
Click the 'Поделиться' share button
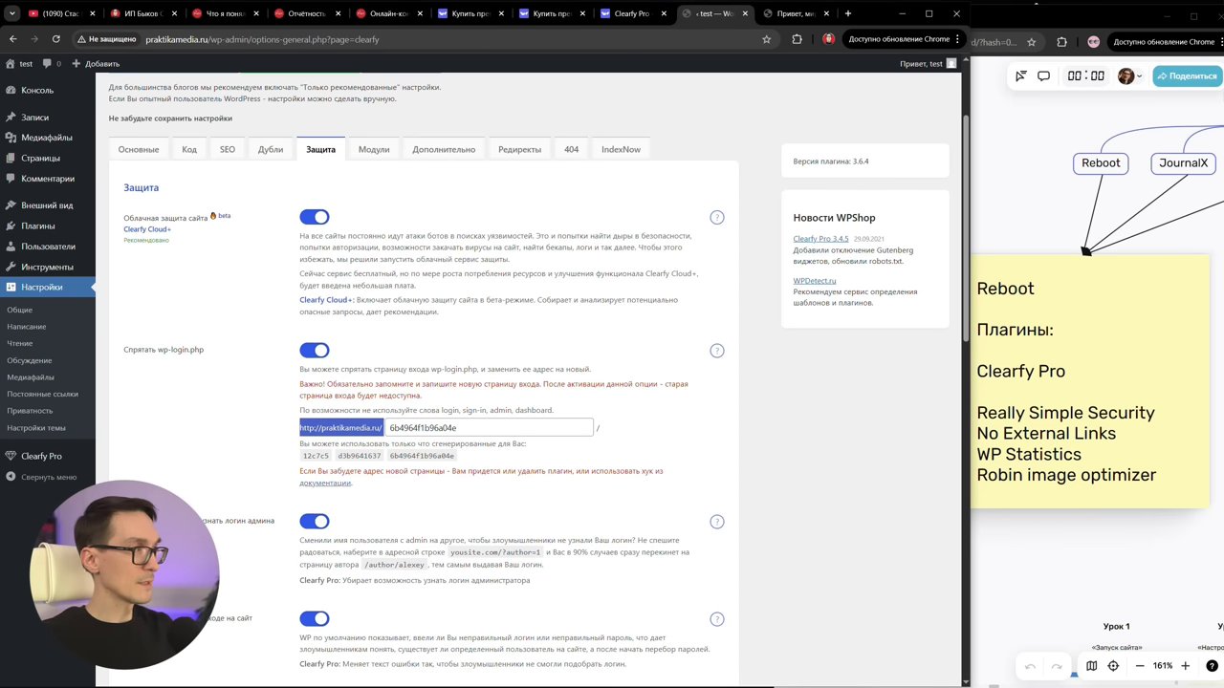tap(1188, 76)
